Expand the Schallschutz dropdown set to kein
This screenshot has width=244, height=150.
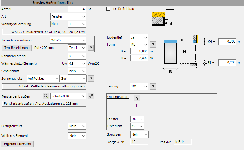[77, 71]
